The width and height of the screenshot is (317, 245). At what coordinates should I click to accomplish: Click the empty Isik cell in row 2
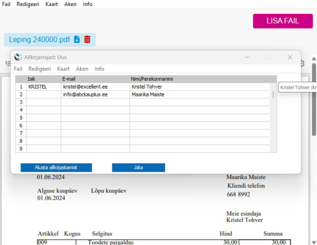(44, 95)
